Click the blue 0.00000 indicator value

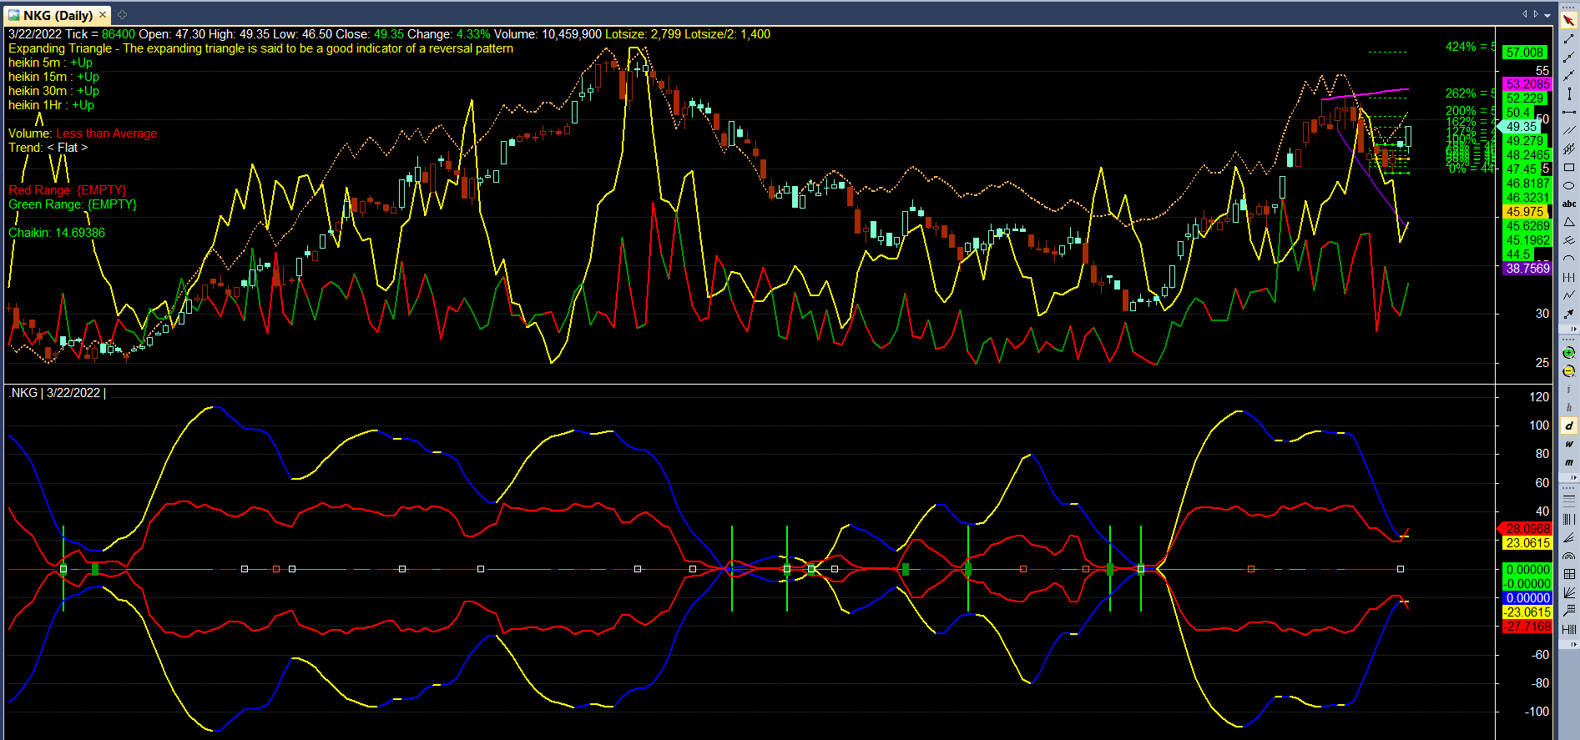pyautogui.click(x=1527, y=598)
